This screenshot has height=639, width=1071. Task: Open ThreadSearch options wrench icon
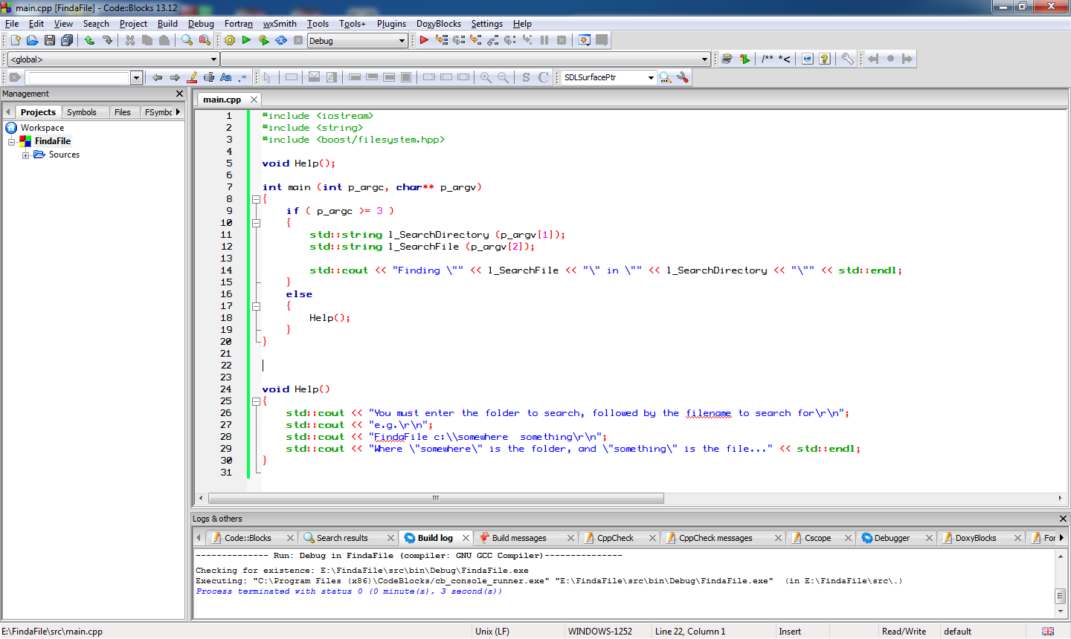click(x=683, y=77)
